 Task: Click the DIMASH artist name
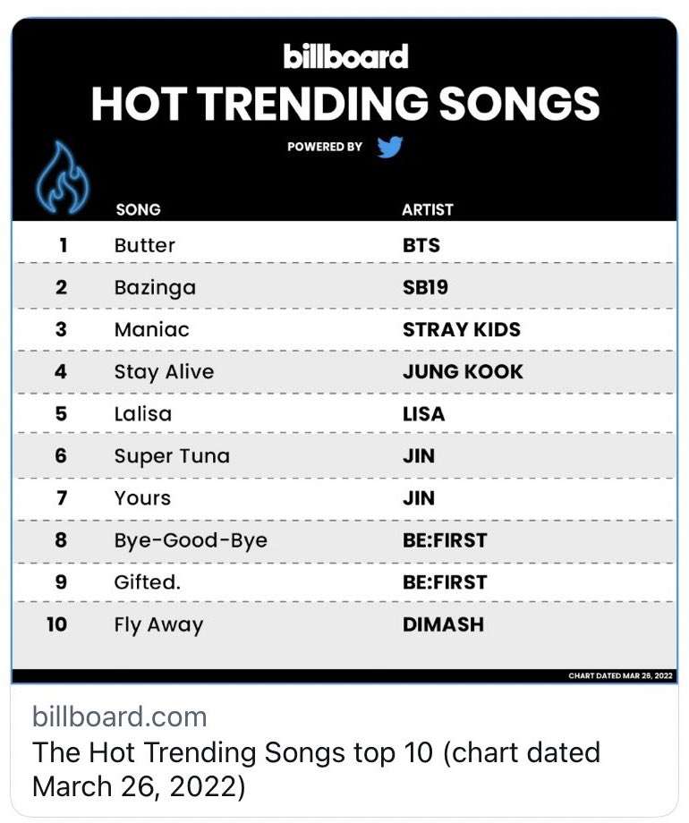(x=443, y=624)
